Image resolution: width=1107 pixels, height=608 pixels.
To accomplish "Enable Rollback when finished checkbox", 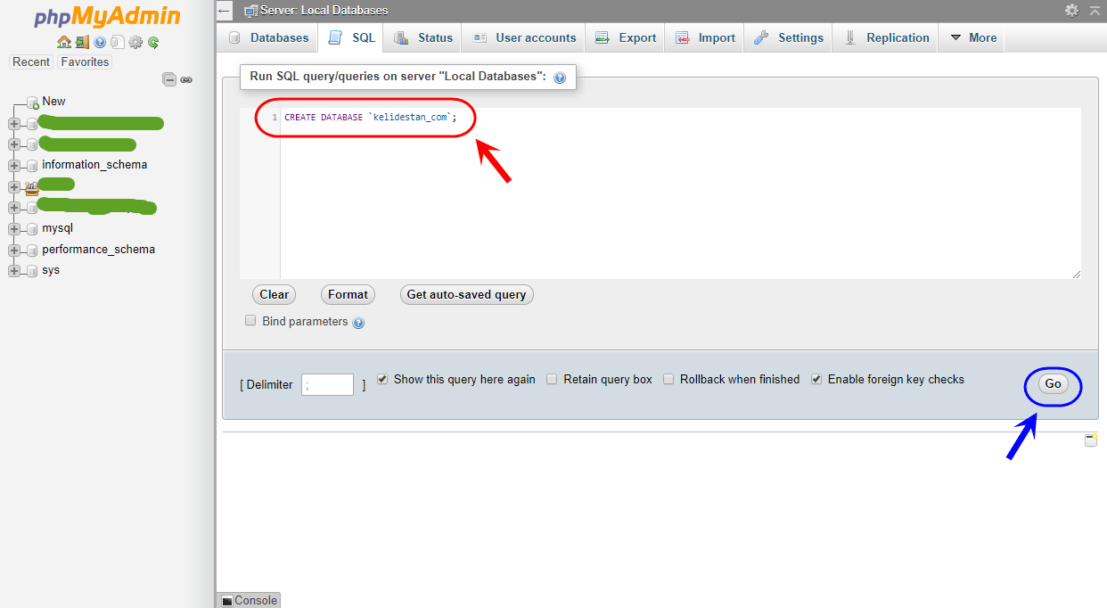I will (x=668, y=379).
